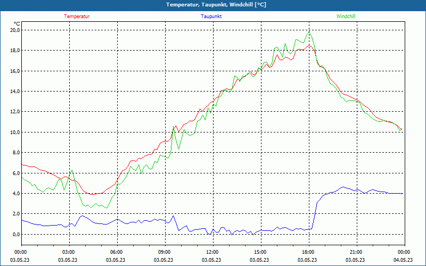Click the '8,0' y-axis value
Viewport: 426px width, 266px height.
point(17,153)
